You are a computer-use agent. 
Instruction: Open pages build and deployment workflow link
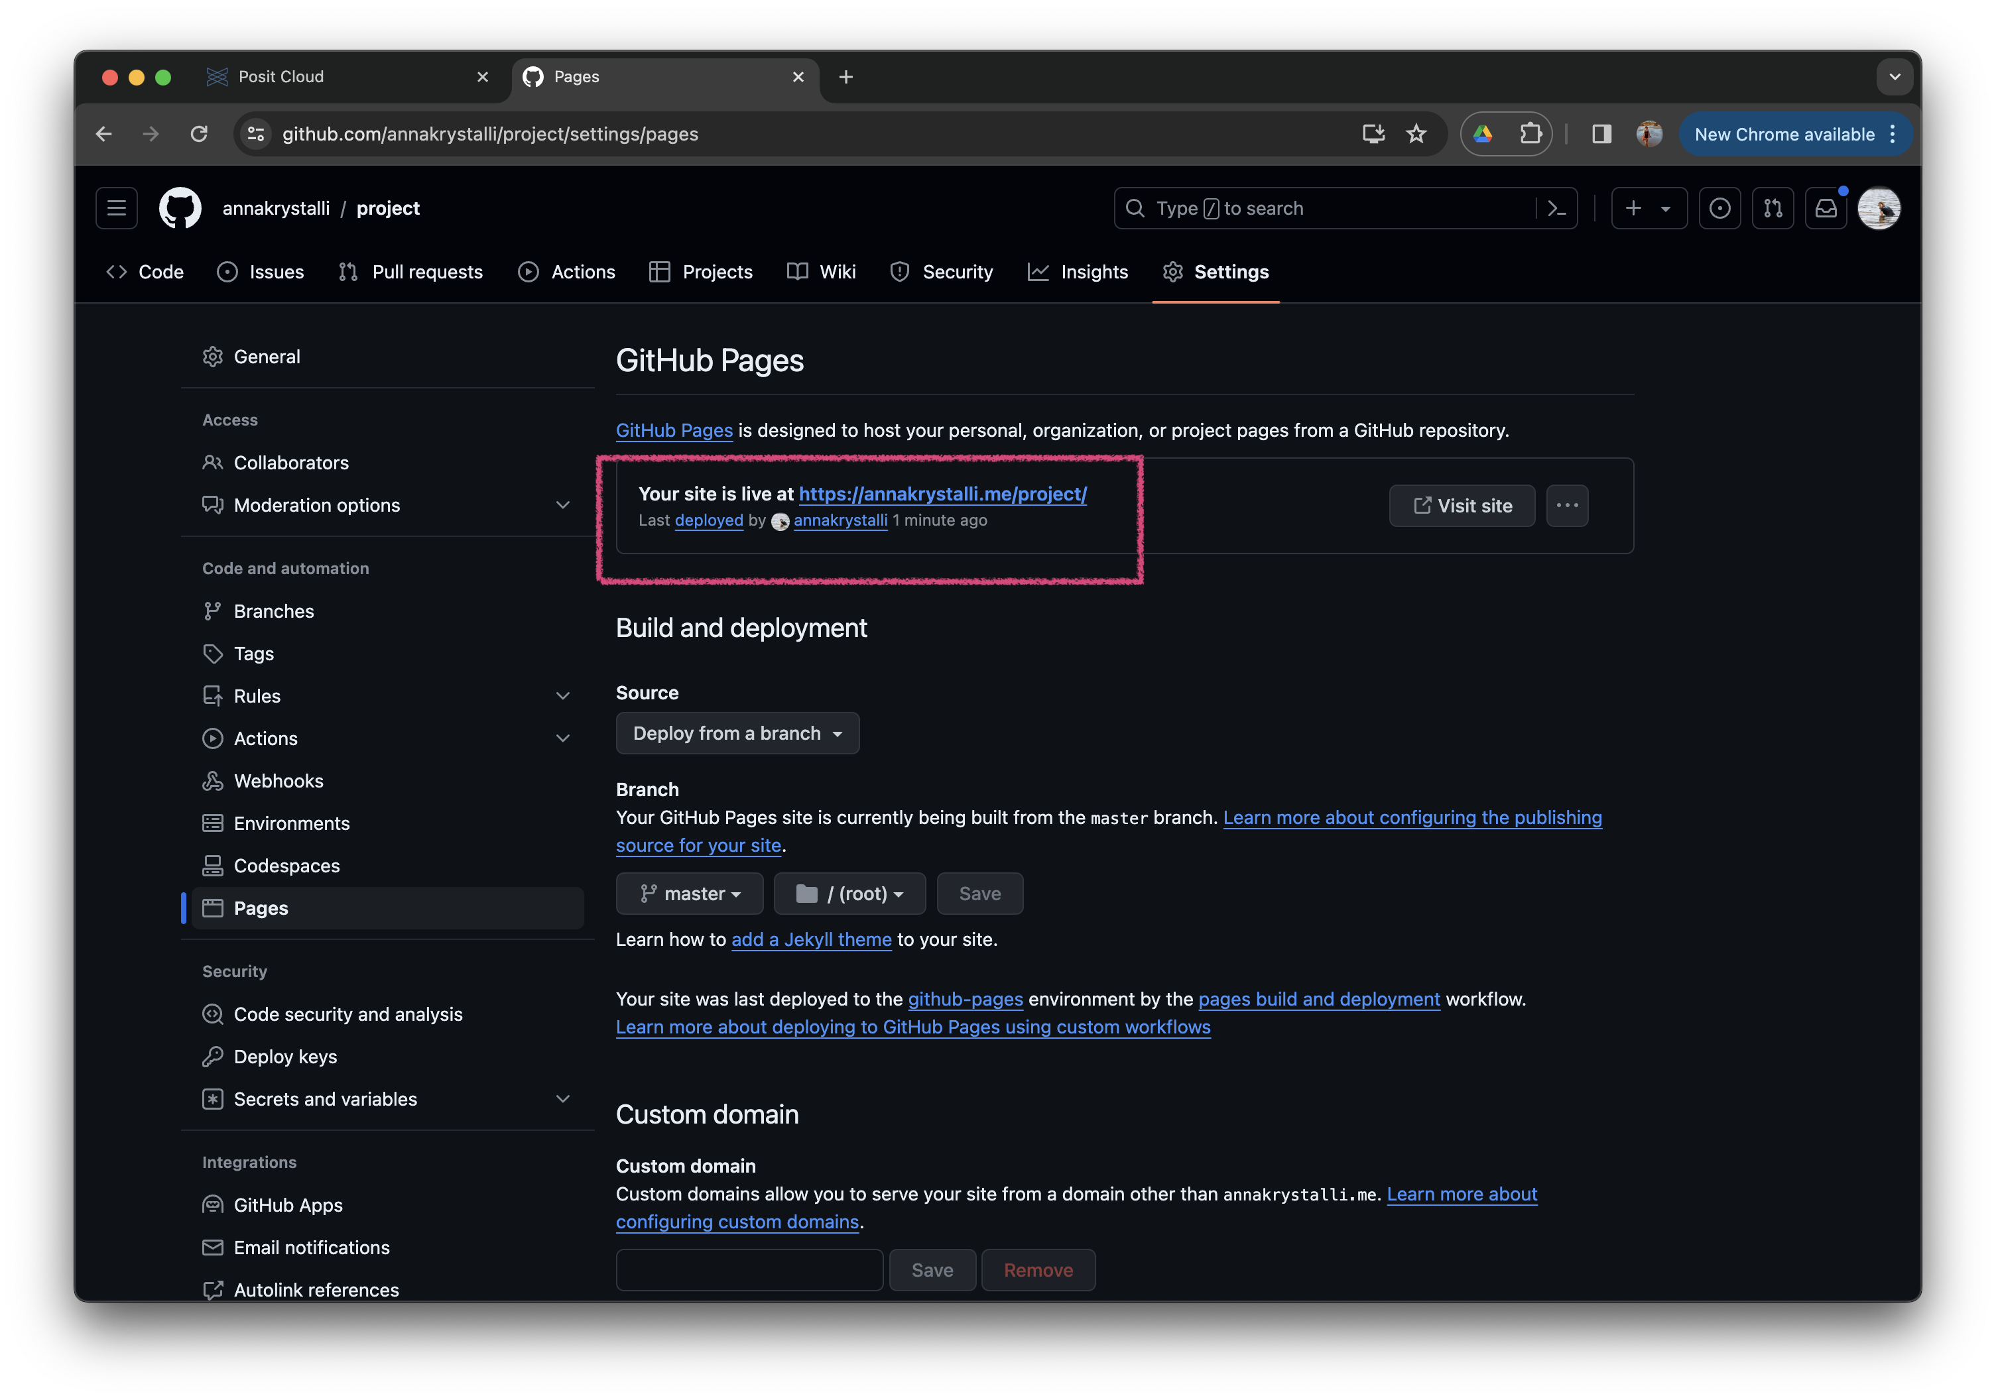(x=1319, y=1000)
